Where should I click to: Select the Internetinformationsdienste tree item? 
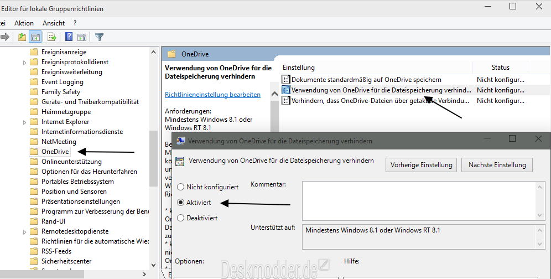pyautogui.click(x=82, y=132)
